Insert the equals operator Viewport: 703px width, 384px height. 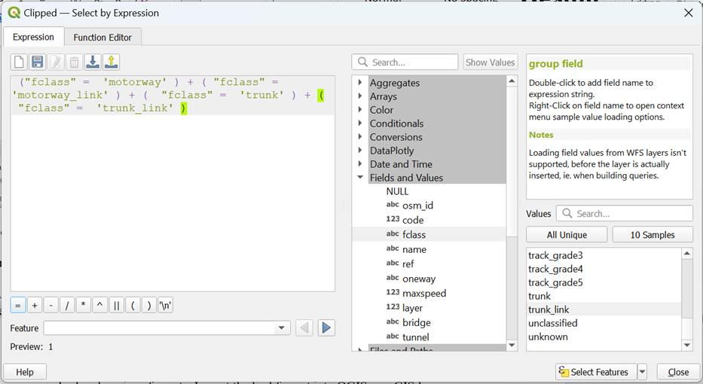[18, 306]
